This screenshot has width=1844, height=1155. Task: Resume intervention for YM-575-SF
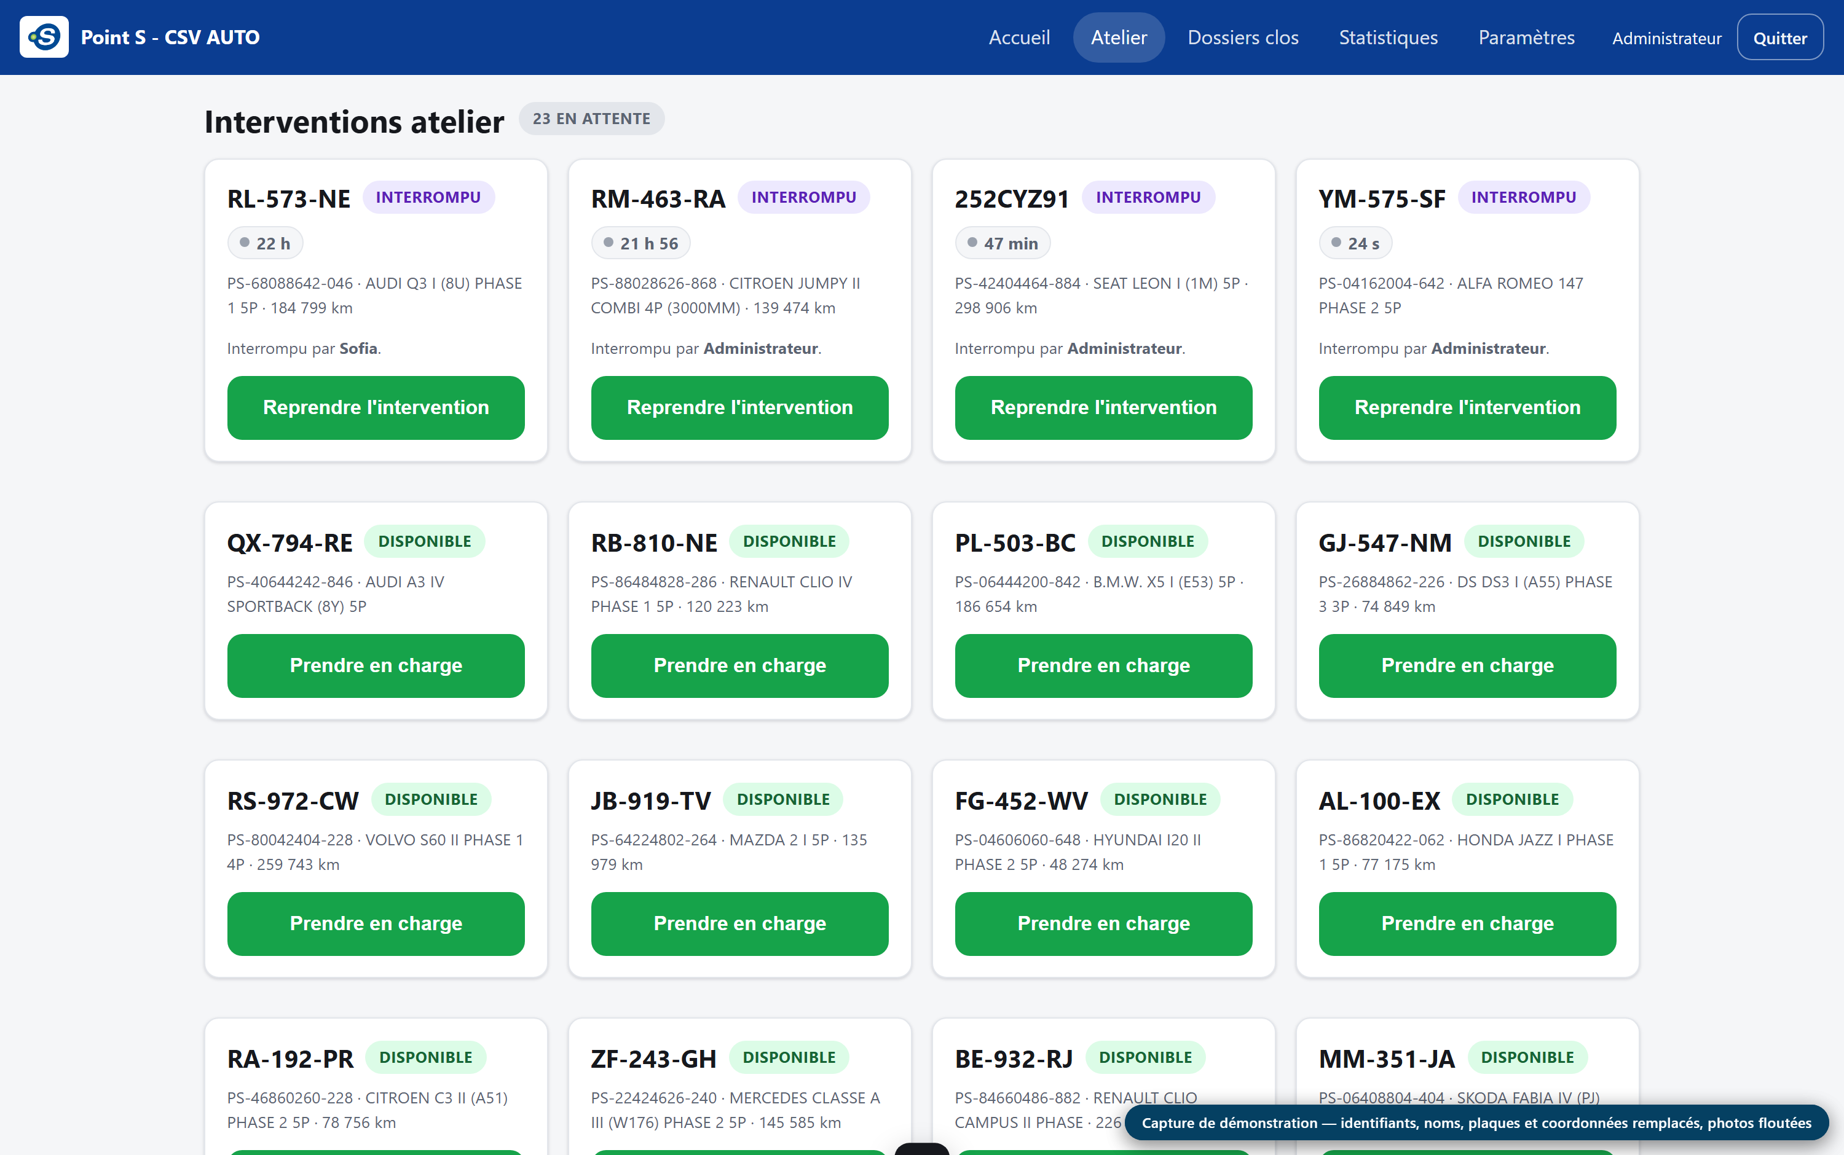tap(1467, 407)
